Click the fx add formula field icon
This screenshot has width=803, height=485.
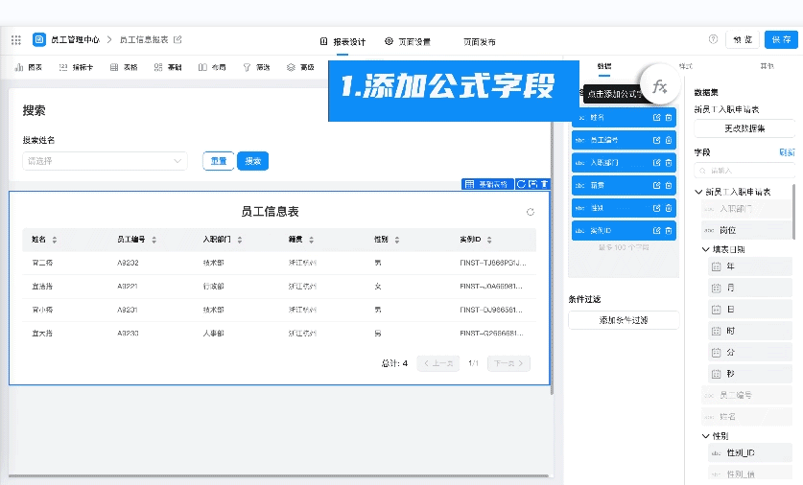click(x=659, y=86)
